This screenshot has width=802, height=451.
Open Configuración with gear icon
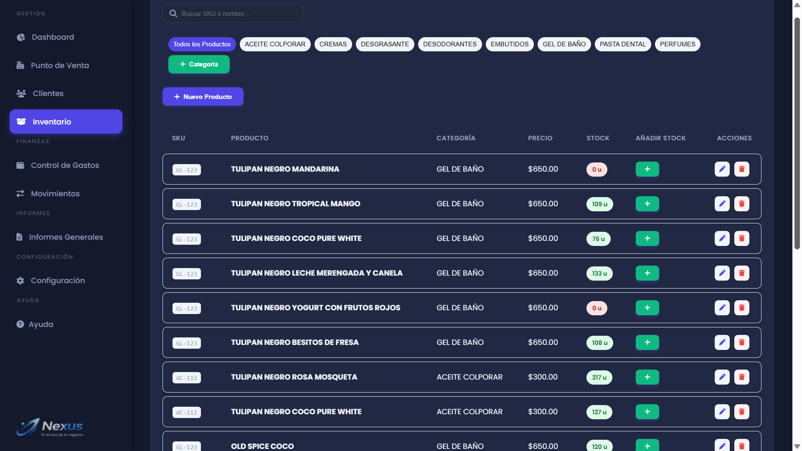click(57, 281)
